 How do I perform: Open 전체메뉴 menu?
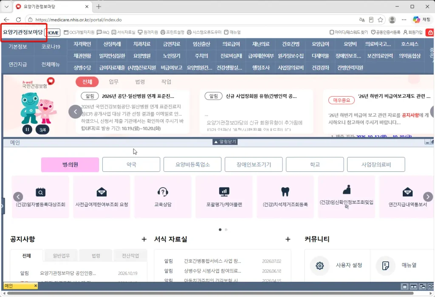[x=51, y=64]
